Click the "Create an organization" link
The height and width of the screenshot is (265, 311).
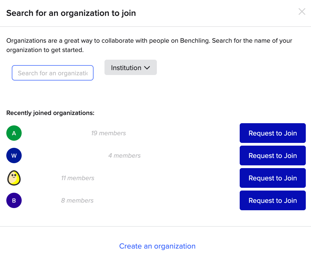pos(157,246)
